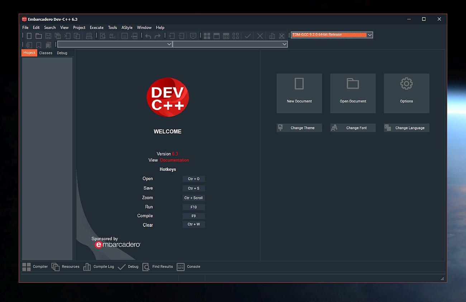This screenshot has height=302, width=466.
Task: Open the Project menu
Action: (79, 28)
